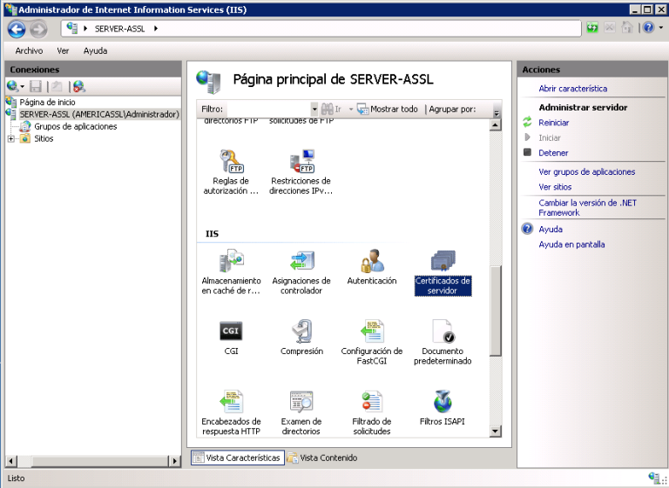This screenshot has height=488, width=669.
Task: Open the Ayuda menu
Action: pyautogui.click(x=95, y=51)
